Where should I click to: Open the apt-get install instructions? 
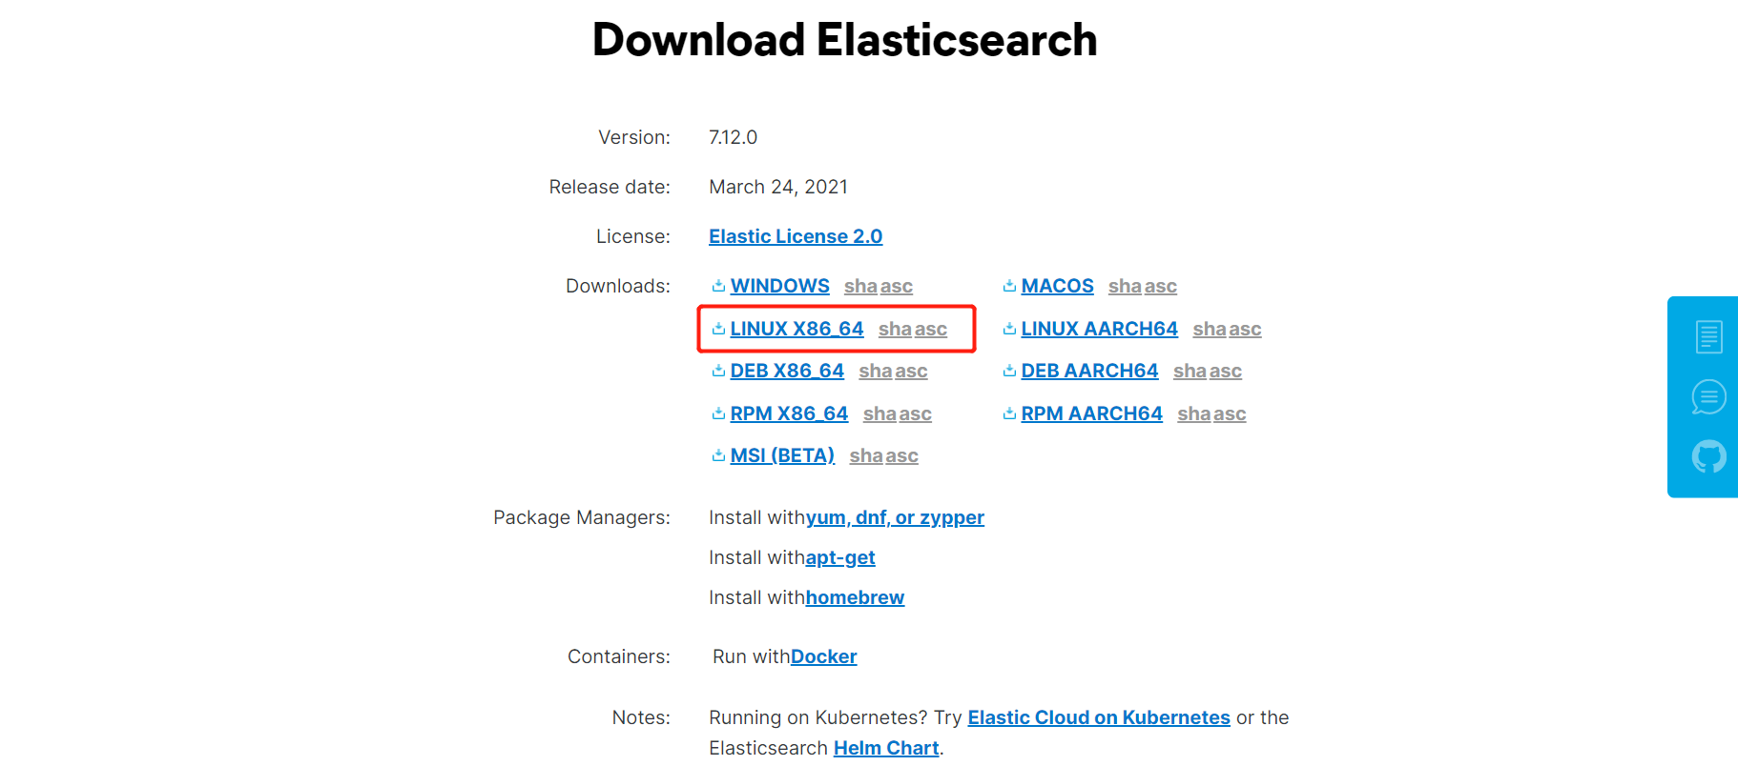click(840, 557)
